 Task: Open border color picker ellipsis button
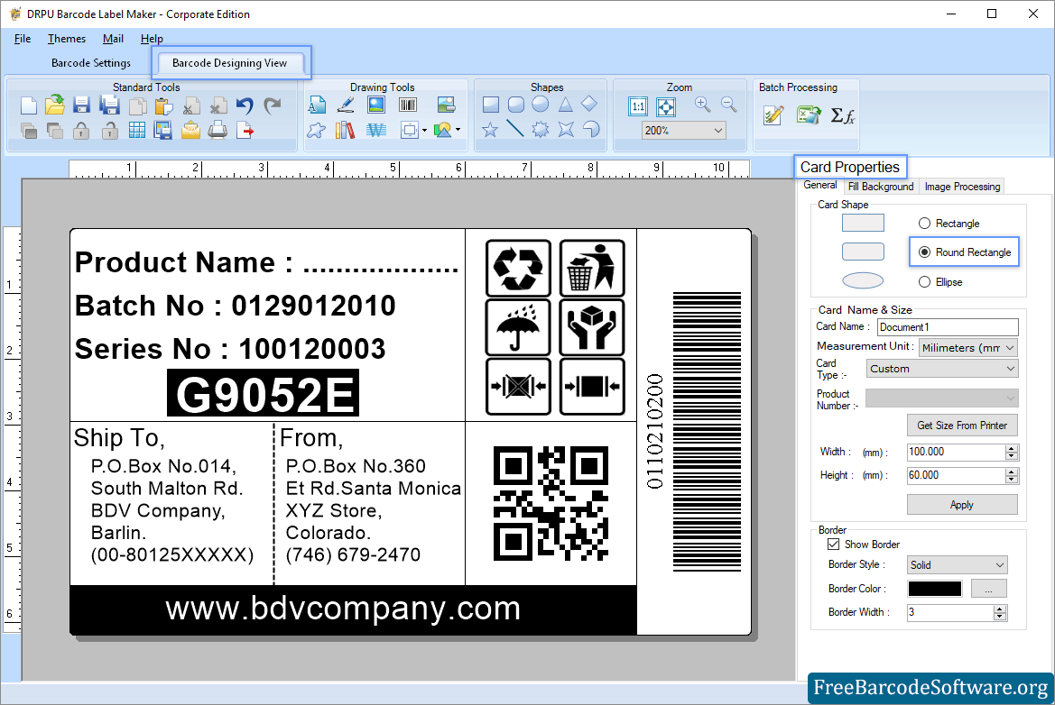pyautogui.click(x=989, y=589)
